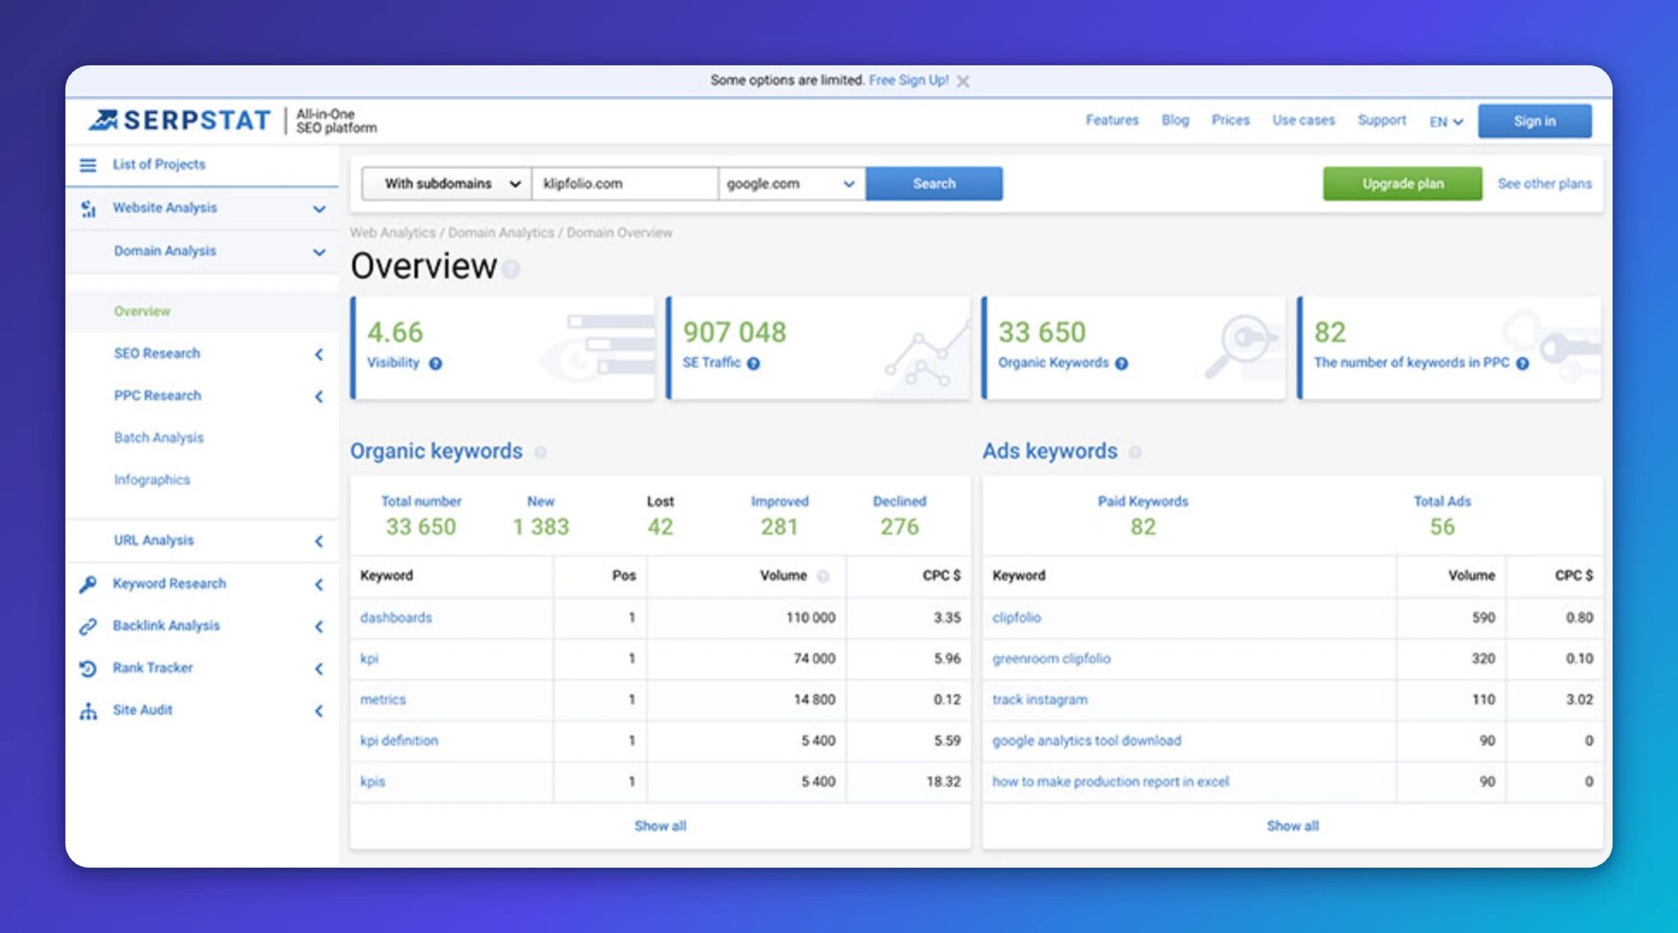Viewport: 1678px width, 933px height.
Task: Click the info icon beside Ads keywords title
Action: 1134,453
